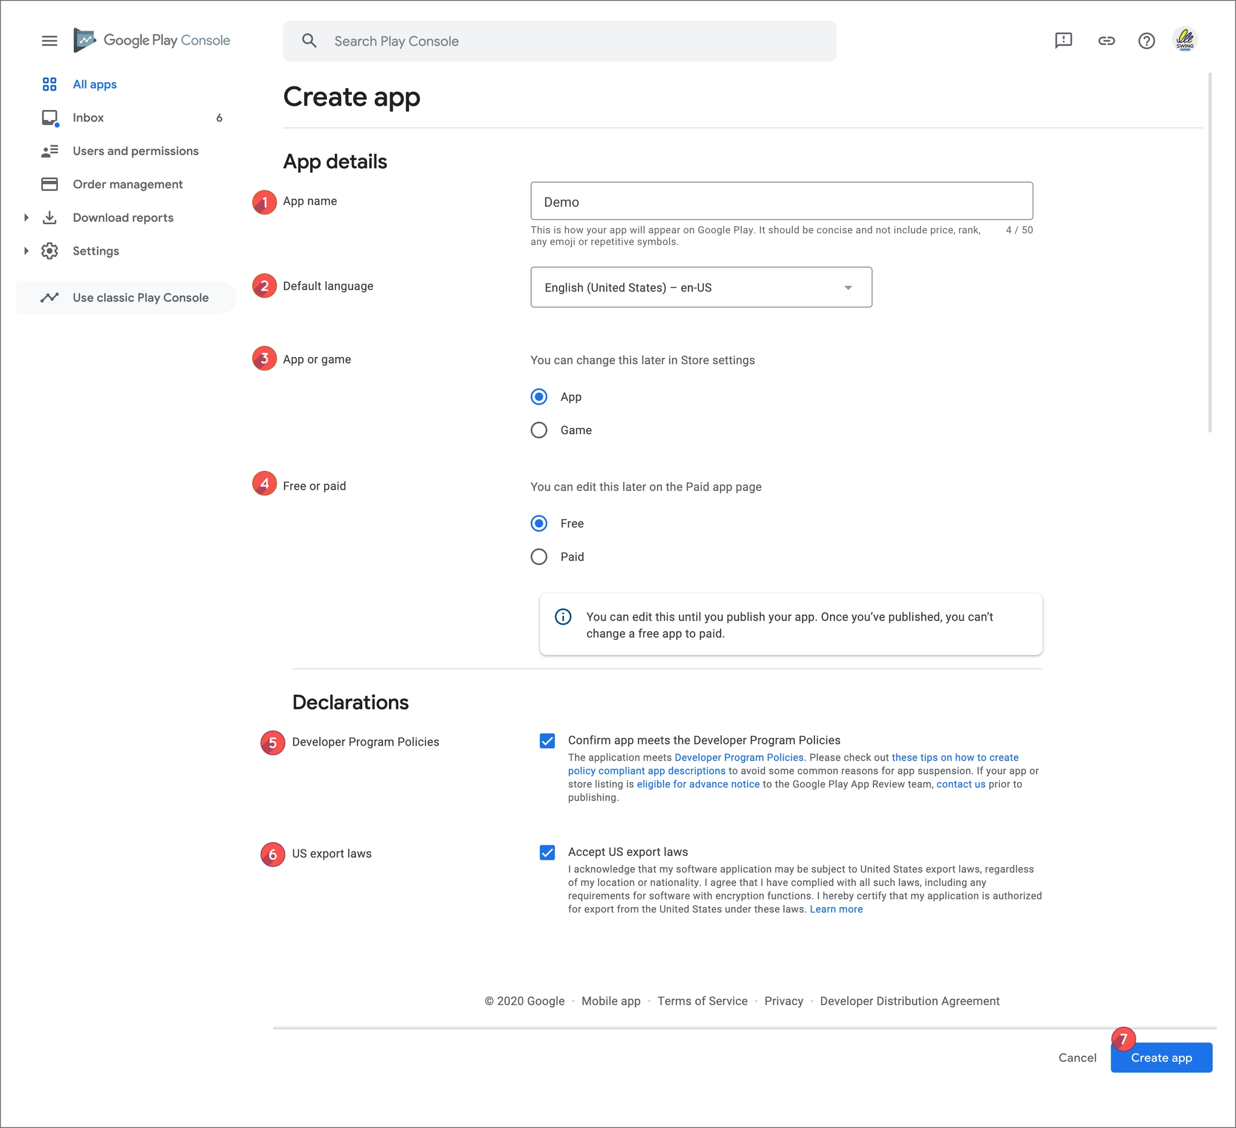The image size is (1236, 1128).
Task: Click the Inbox unread count 6
Action: tap(219, 117)
